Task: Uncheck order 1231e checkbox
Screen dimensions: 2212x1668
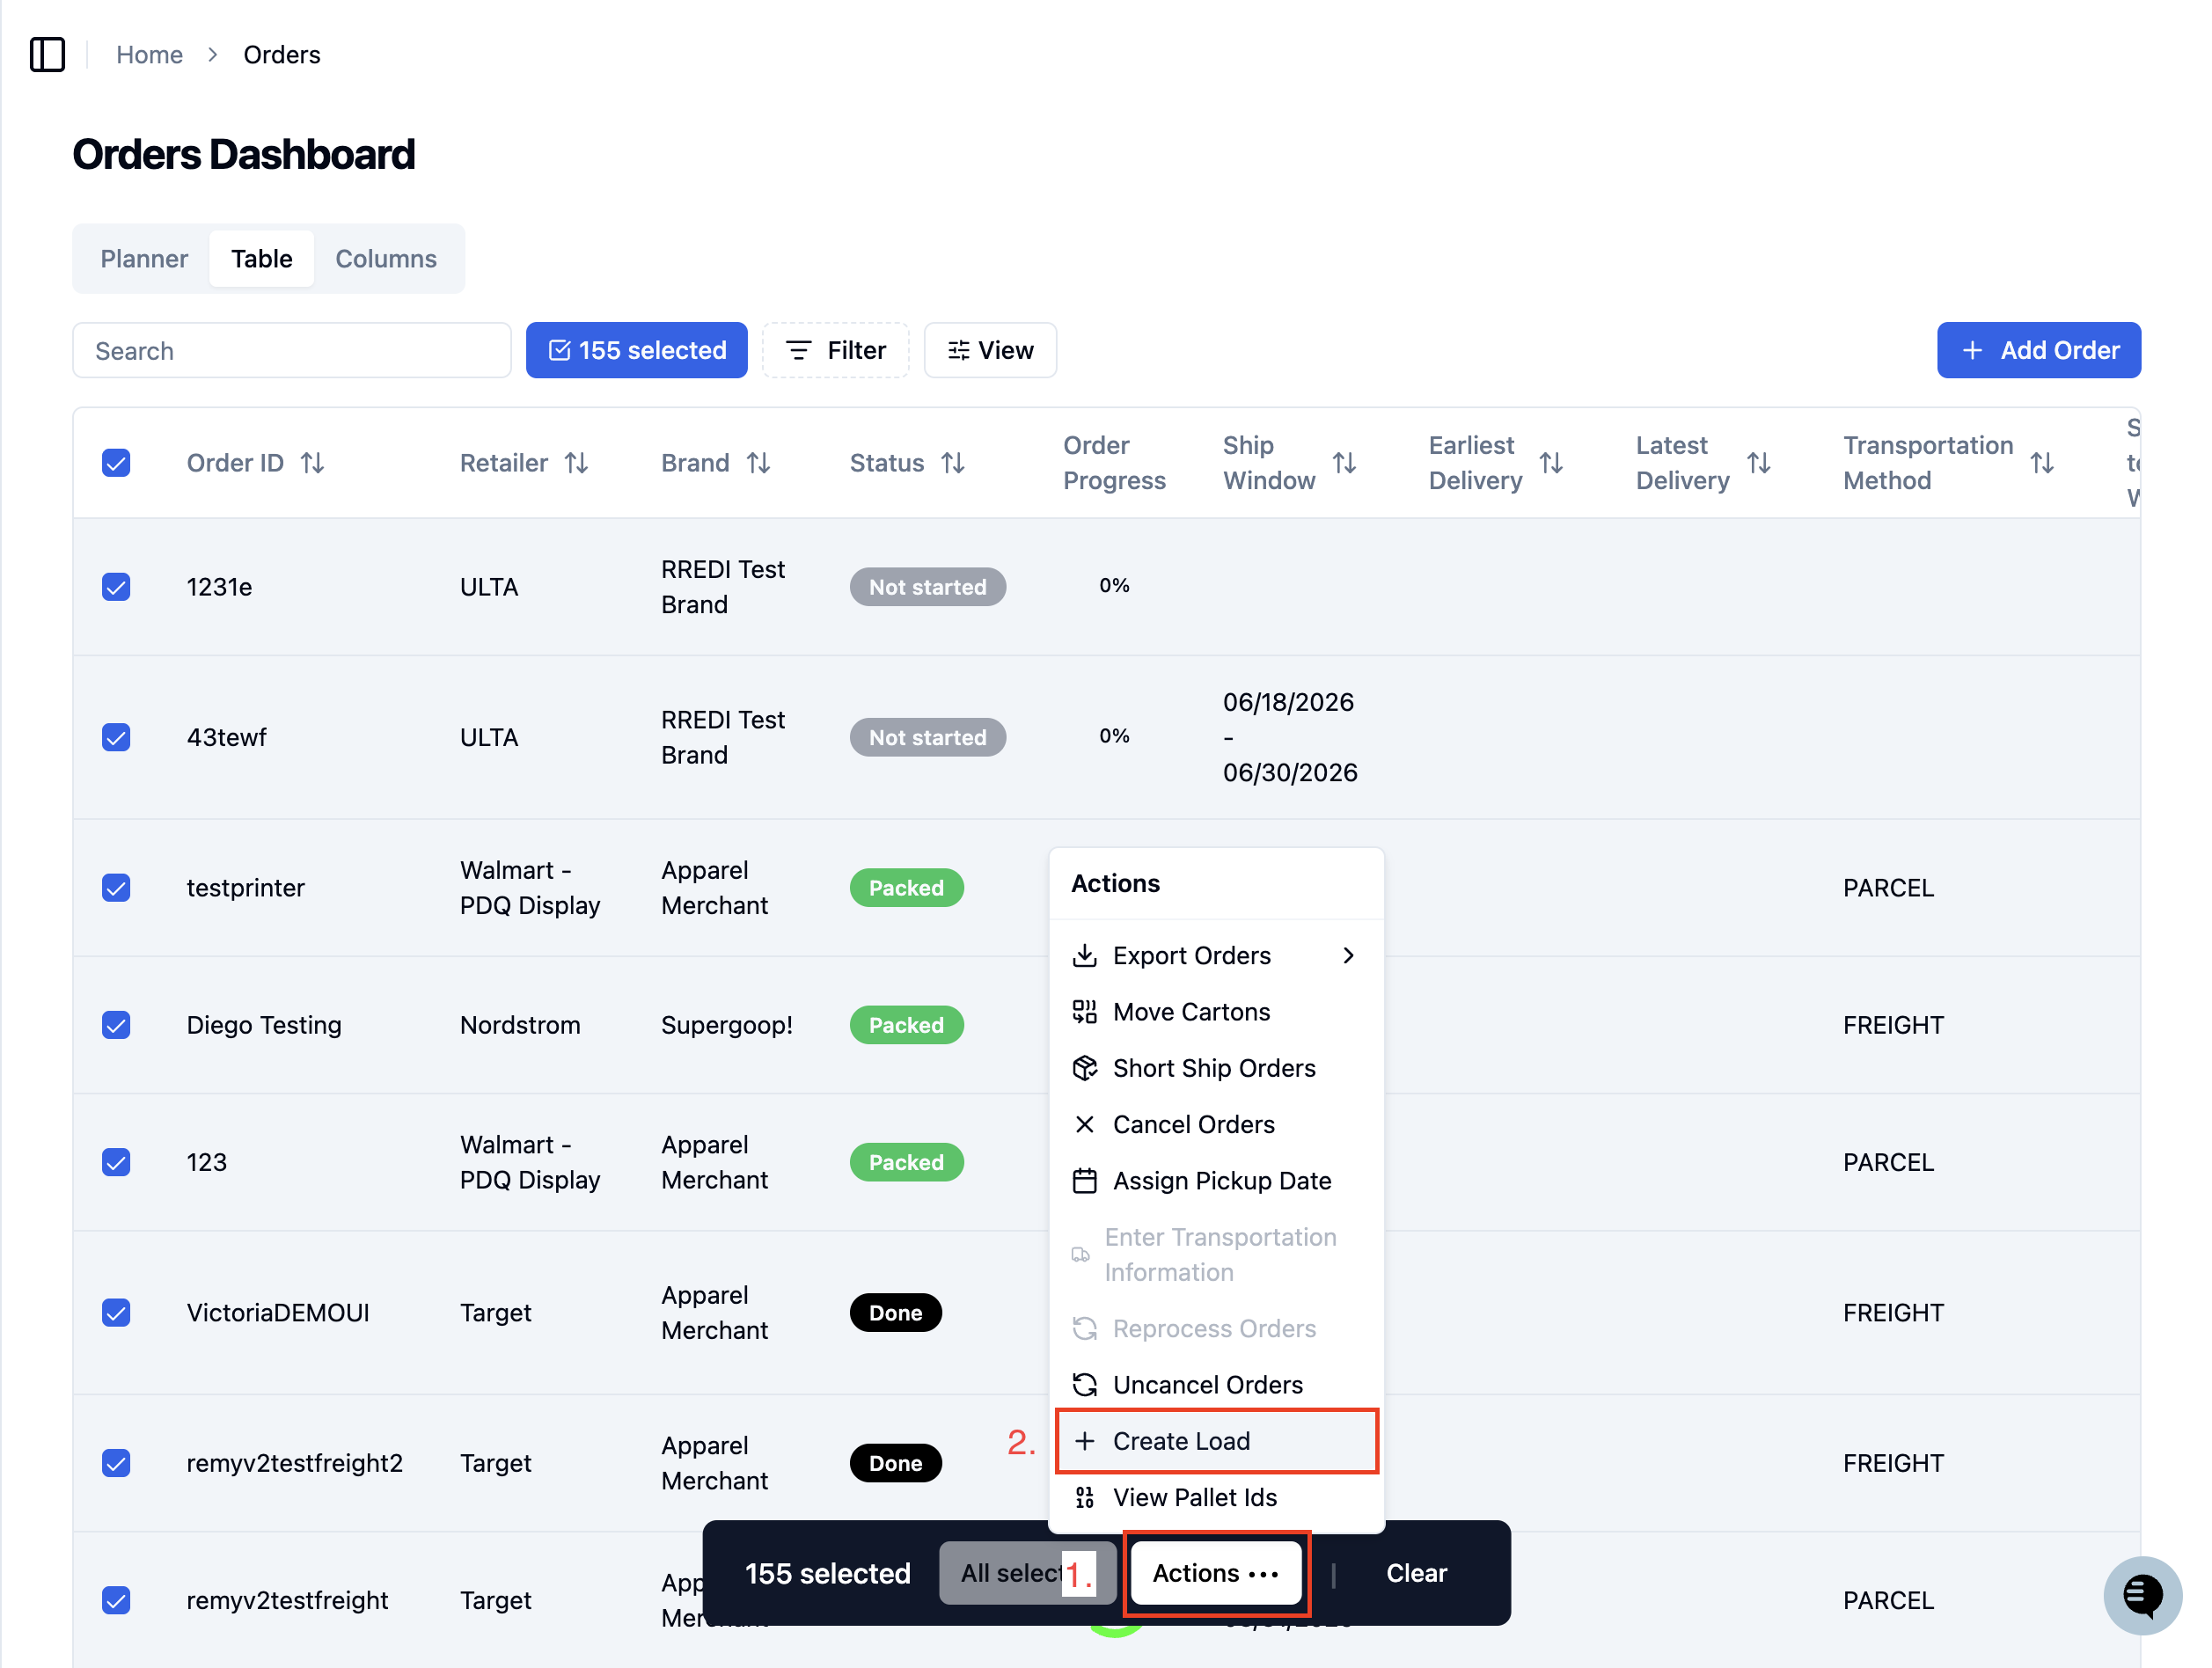Action: tap(116, 587)
